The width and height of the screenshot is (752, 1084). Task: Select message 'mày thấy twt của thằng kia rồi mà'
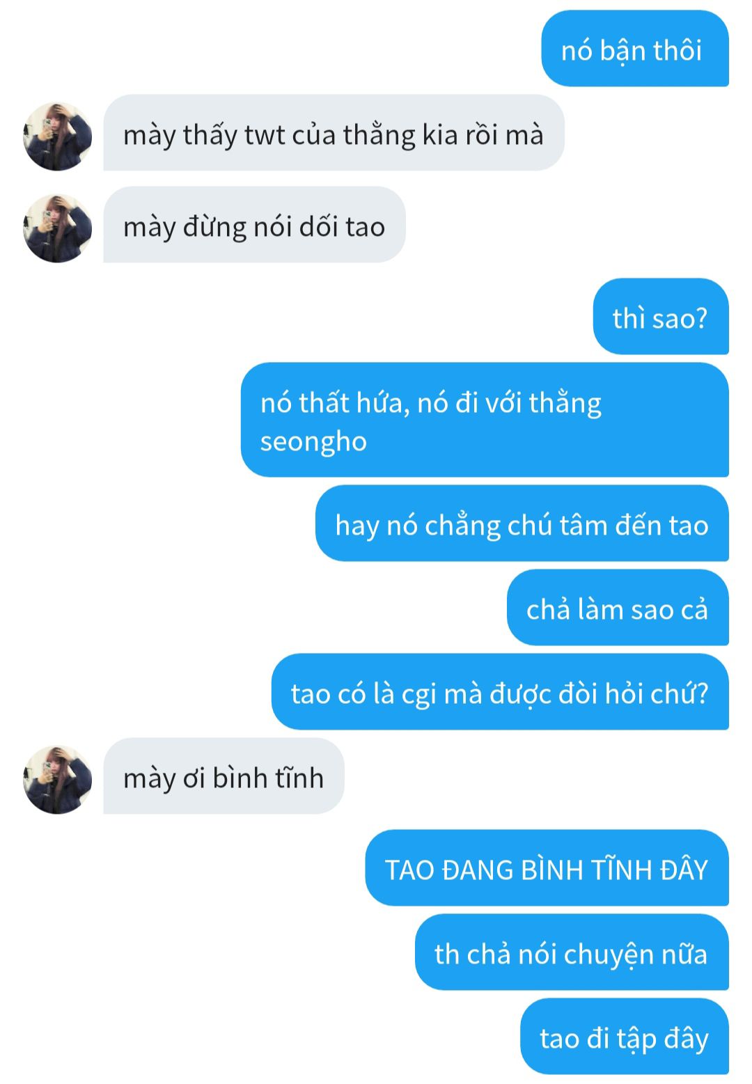click(334, 133)
